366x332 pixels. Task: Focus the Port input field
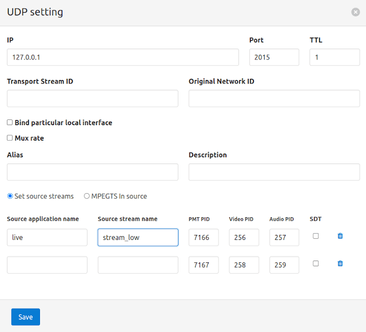tap(274, 57)
